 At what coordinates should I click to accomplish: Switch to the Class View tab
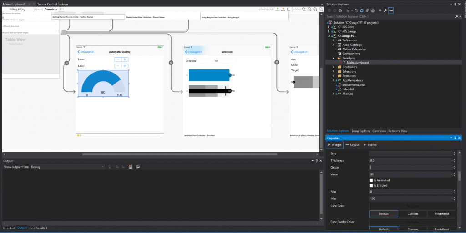coord(379,131)
